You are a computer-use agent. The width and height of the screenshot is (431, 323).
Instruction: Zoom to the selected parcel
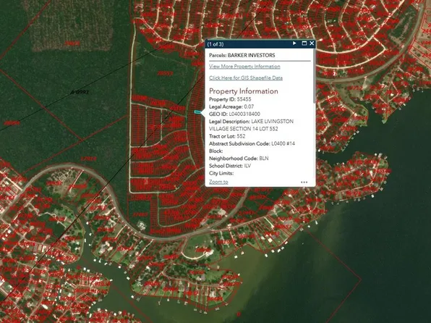click(x=218, y=182)
